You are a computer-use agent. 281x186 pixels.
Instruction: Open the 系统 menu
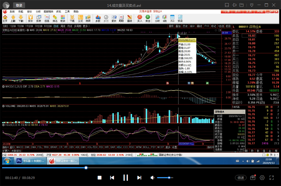12,12
